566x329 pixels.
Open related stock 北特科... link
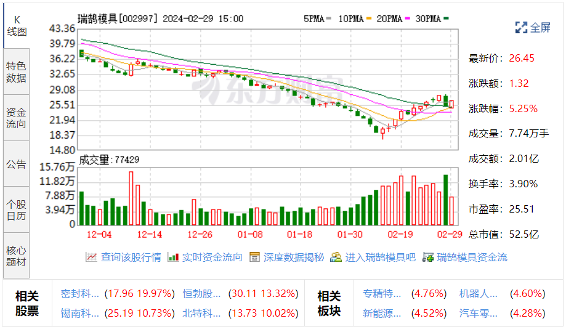click(201, 313)
